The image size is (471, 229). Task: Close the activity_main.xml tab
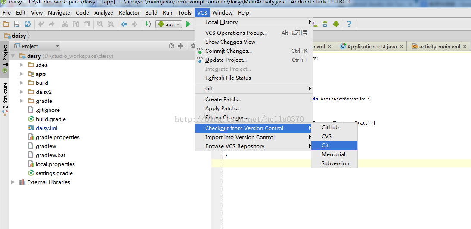(x=465, y=47)
